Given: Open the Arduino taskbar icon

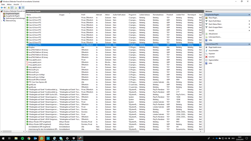Looking at the screenshot, I should pyautogui.click(x=48, y=138).
